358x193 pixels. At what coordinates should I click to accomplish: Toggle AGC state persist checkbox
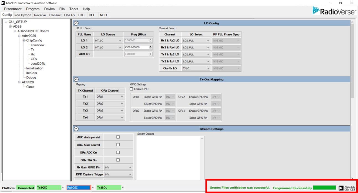[x=118, y=137]
